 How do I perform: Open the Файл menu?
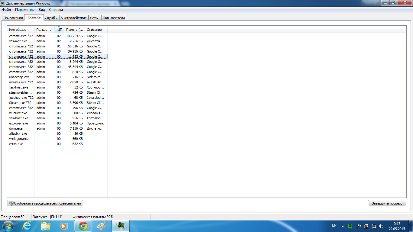pyautogui.click(x=6, y=10)
